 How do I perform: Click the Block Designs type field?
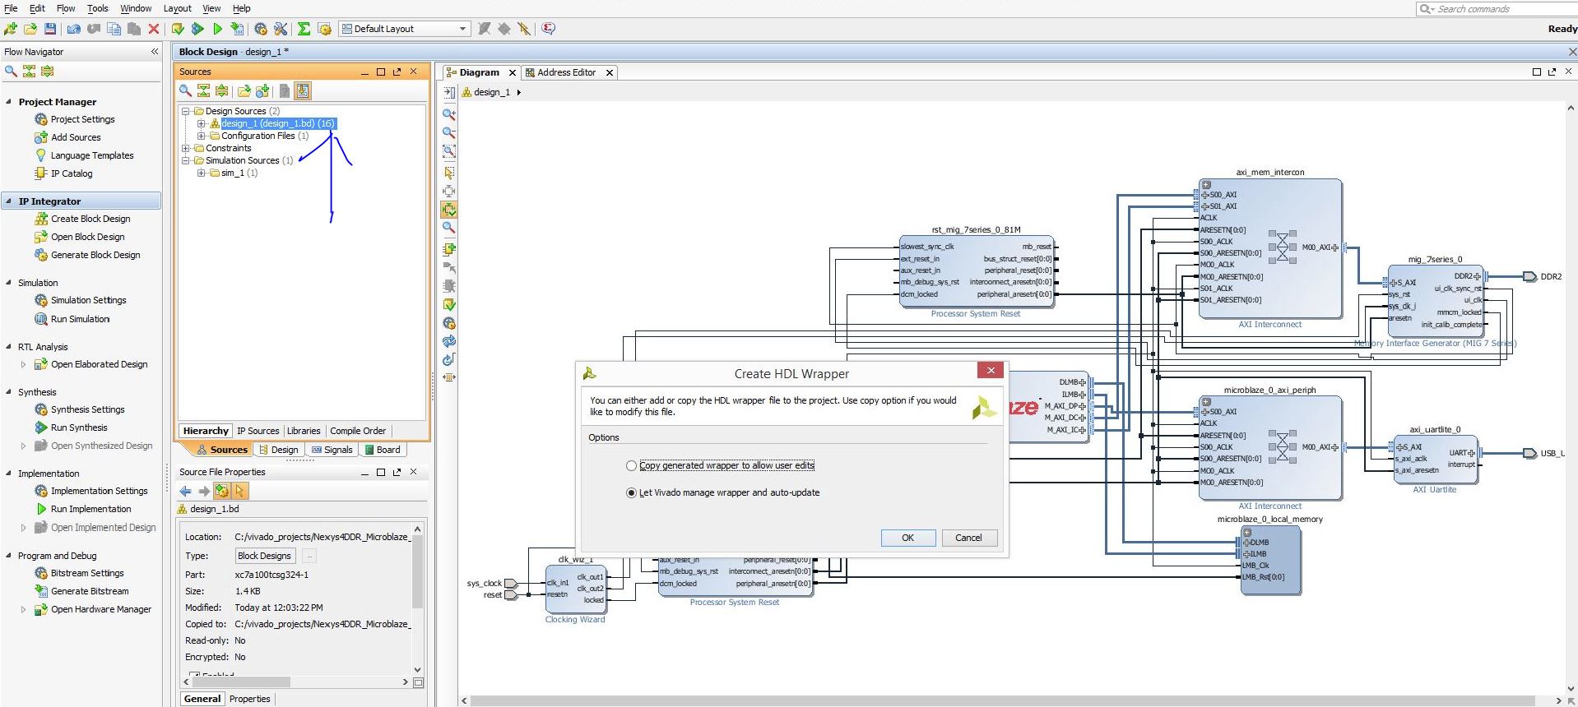(x=264, y=556)
